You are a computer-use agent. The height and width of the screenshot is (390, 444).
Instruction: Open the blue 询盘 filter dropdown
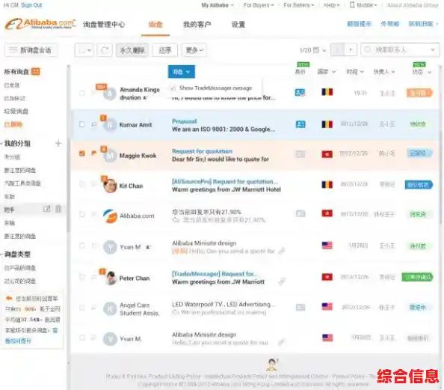coord(181,71)
